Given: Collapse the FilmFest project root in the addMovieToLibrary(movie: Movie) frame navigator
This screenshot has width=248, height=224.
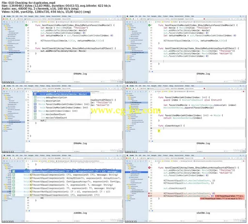Looking at the screenshot, I should coord(3,24).
